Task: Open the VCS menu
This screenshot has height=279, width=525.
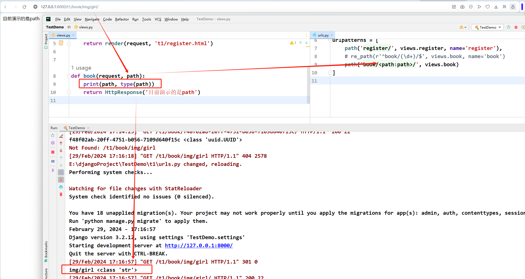Action: [x=158, y=19]
